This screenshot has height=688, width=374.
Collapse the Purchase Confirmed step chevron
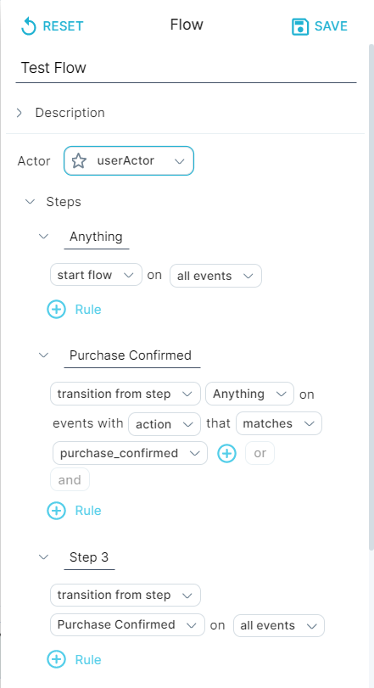click(43, 355)
